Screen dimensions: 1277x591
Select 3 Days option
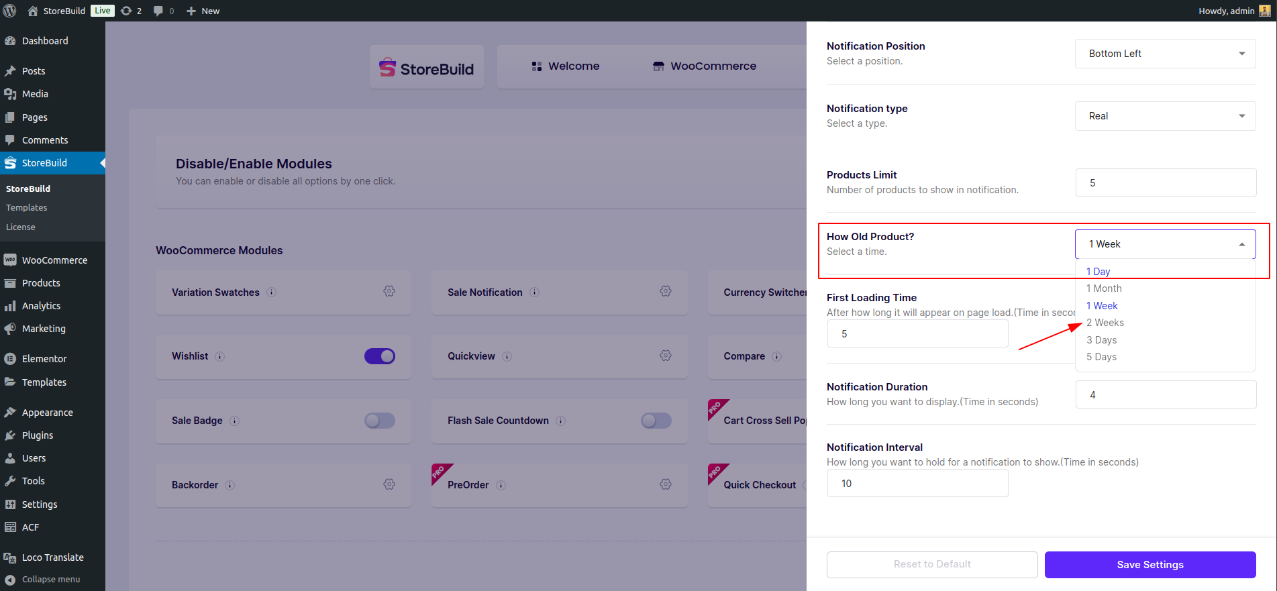coord(1101,340)
